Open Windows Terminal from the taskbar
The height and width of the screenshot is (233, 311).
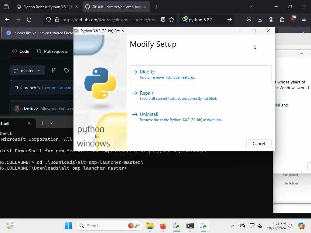[x=190, y=226]
